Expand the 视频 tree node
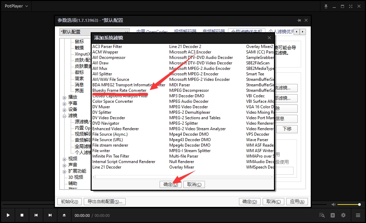The height and width of the screenshot is (223, 366). [65, 159]
